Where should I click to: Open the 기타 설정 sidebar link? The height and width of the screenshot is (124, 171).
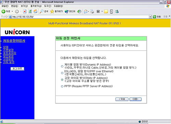click(9, 62)
